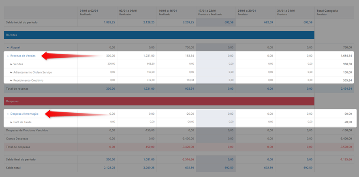Click the Total Categoria column header
Screen dimensions: 359x177
(334, 13)
